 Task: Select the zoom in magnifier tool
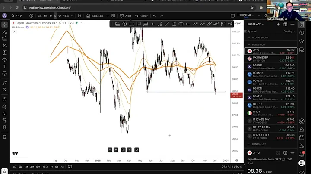pyautogui.click(x=5, y=90)
